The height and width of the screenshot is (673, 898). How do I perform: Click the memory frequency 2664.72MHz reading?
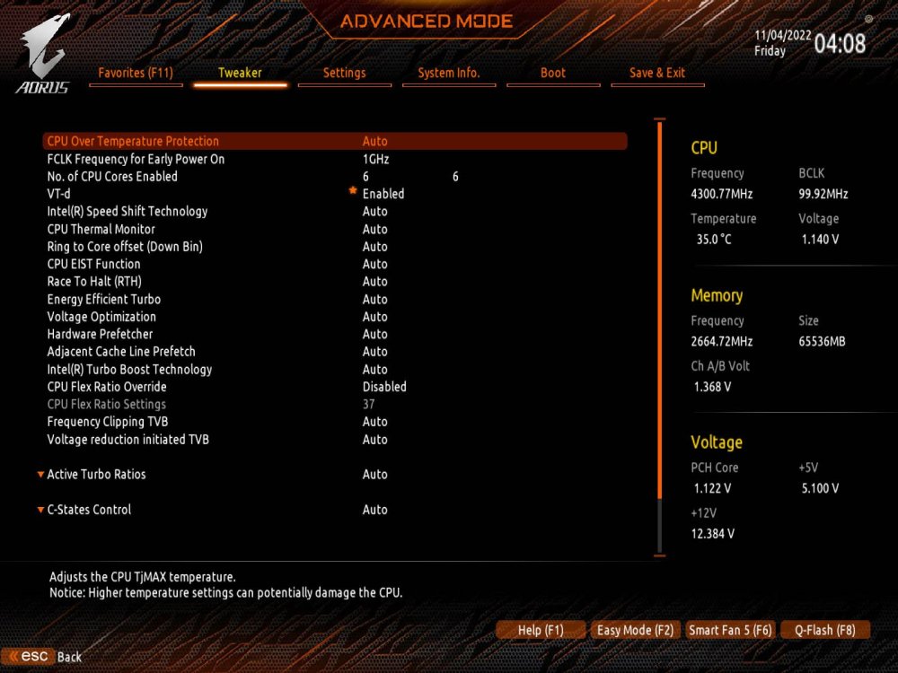722,342
